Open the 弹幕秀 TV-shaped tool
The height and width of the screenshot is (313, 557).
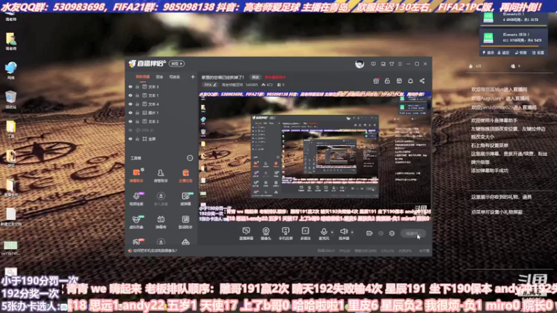click(x=161, y=222)
